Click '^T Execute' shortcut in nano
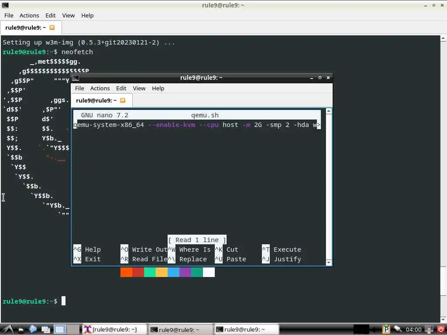The height and width of the screenshot is (335, 447). pyautogui.click(x=282, y=250)
